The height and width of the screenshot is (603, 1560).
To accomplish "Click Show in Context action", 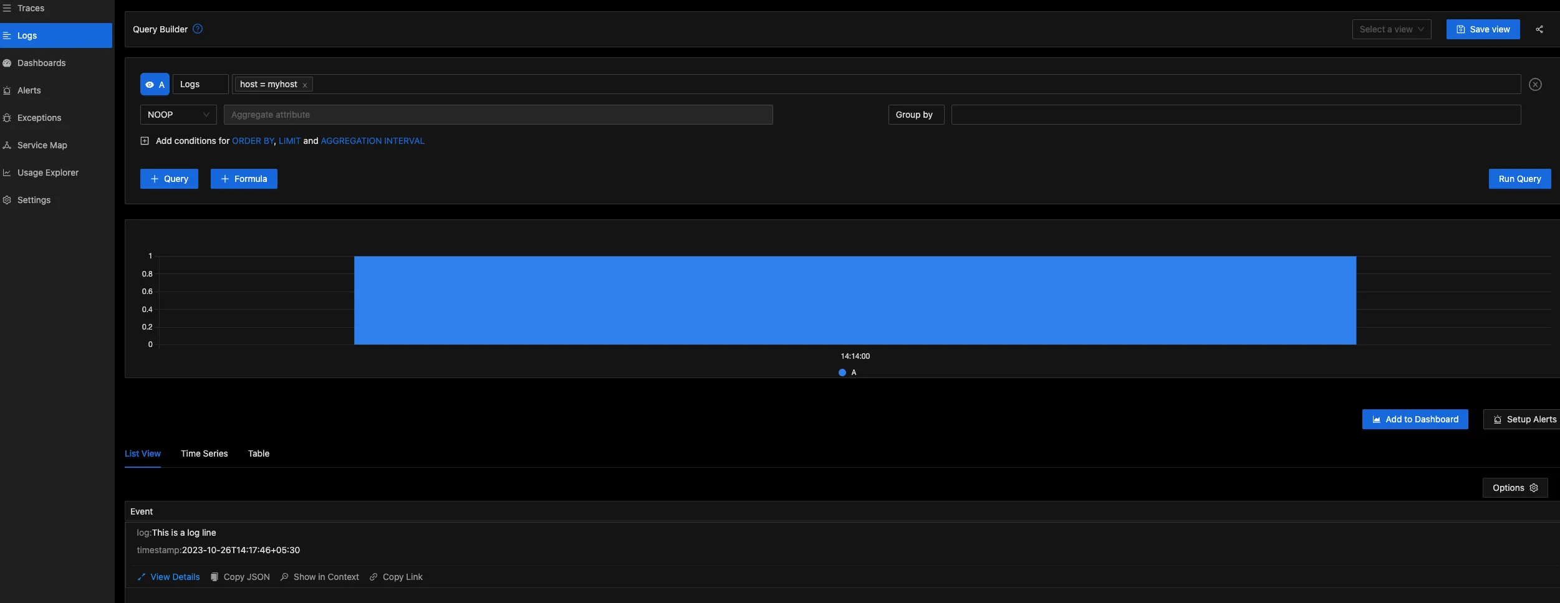I will (320, 577).
